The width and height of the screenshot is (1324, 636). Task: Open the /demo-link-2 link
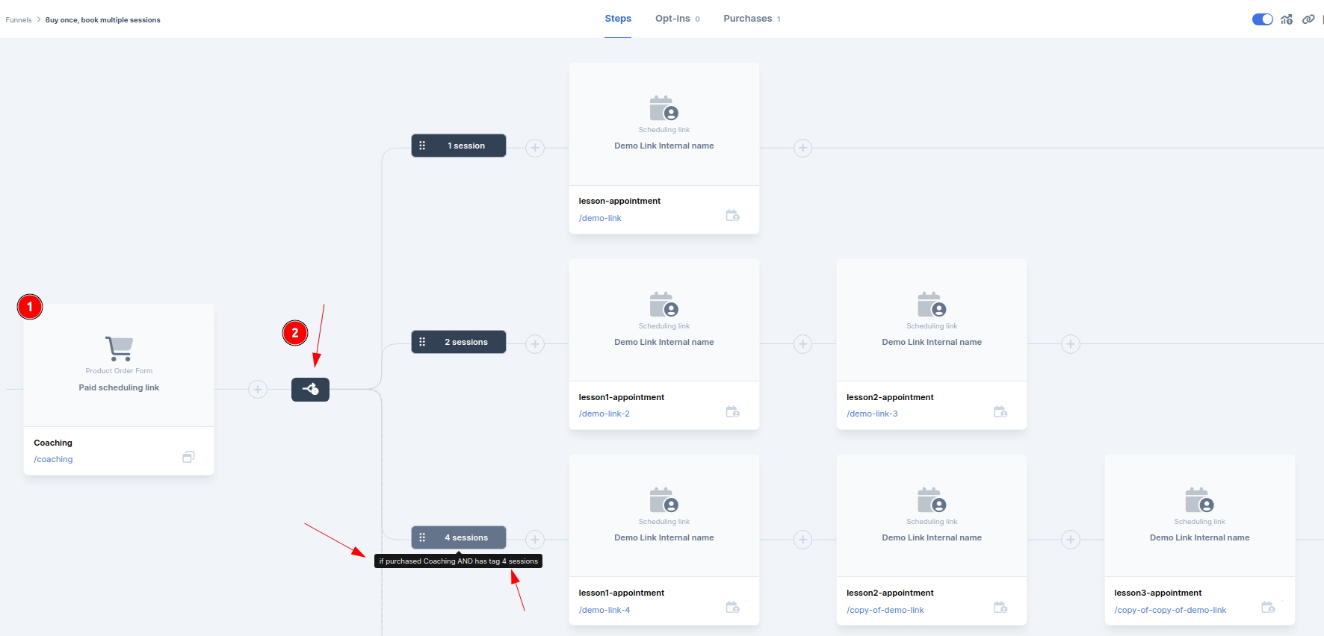click(x=604, y=414)
